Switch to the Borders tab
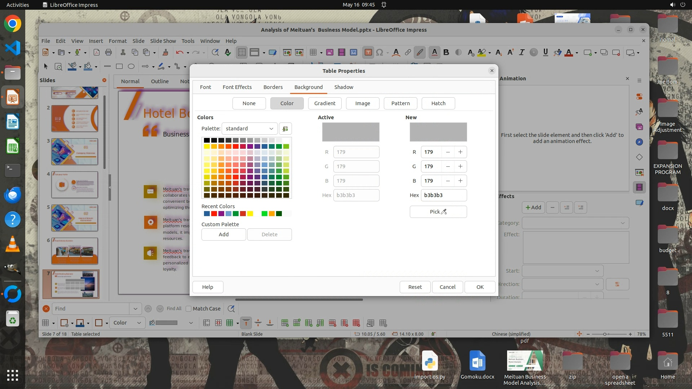 [273, 87]
